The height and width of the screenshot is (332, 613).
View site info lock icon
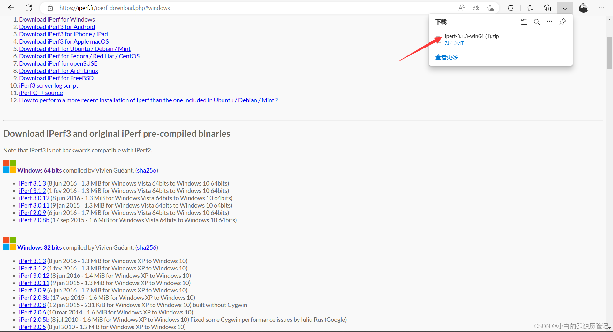[x=50, y=8]
